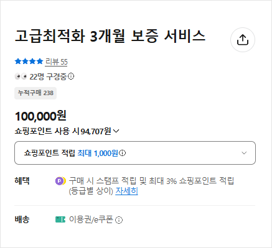
Task: Click info icon beside 최대 1,000원
Action: [123, 153]
